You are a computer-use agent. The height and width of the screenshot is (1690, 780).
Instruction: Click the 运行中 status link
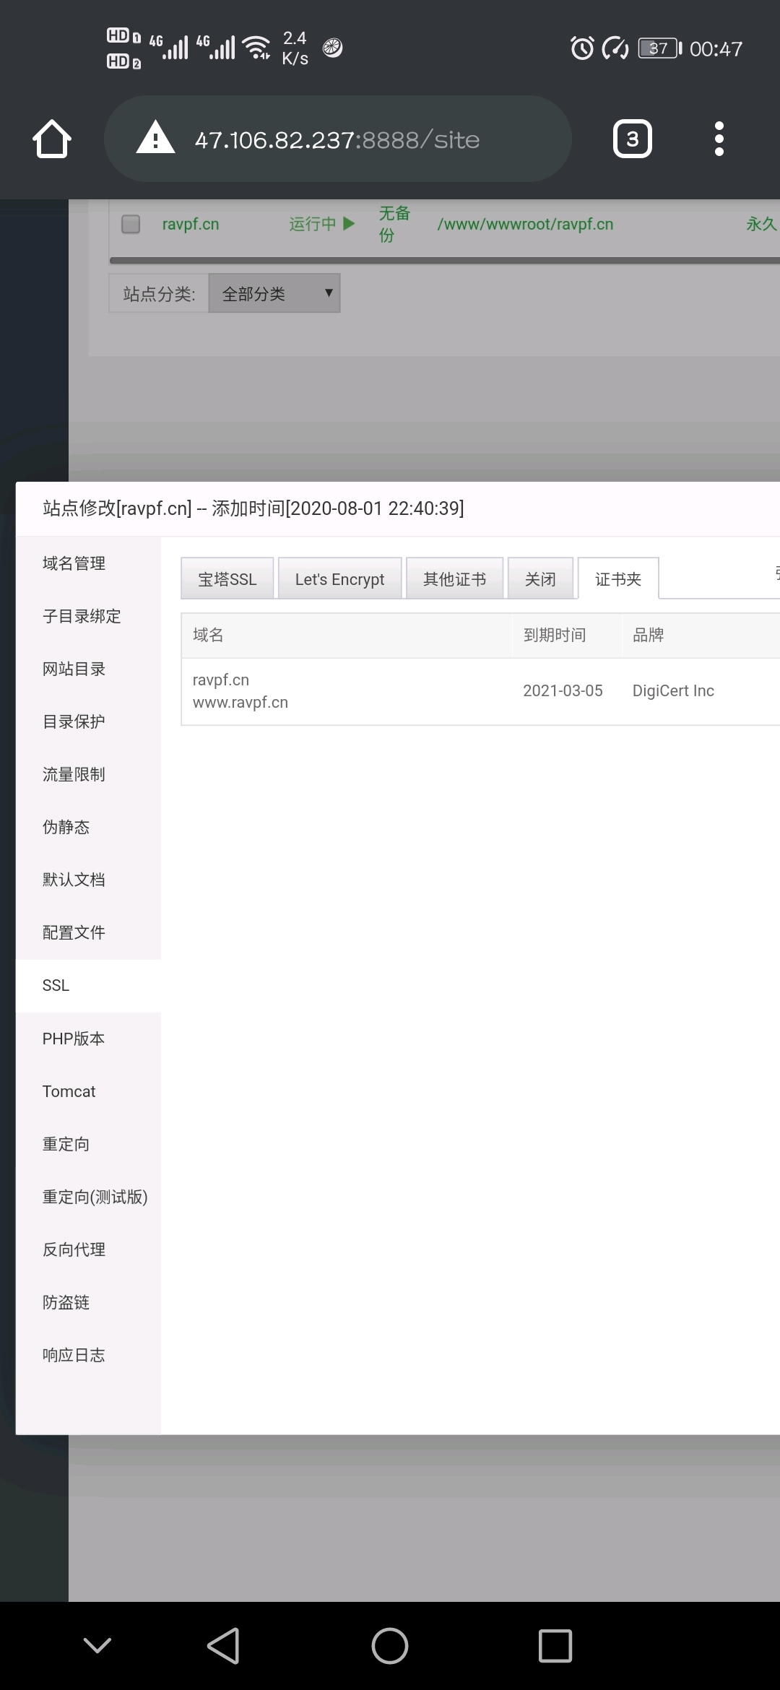[313, 224]
